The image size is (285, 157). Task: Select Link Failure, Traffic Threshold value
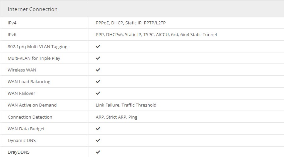tap(126, 105)
